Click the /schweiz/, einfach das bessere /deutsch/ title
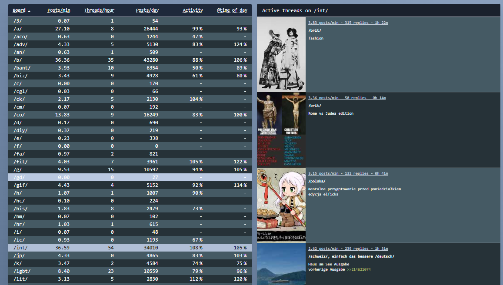 point(351,256)
